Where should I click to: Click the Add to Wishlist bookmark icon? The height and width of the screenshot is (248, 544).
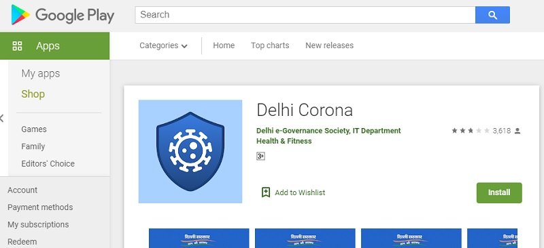pos(266,192)
